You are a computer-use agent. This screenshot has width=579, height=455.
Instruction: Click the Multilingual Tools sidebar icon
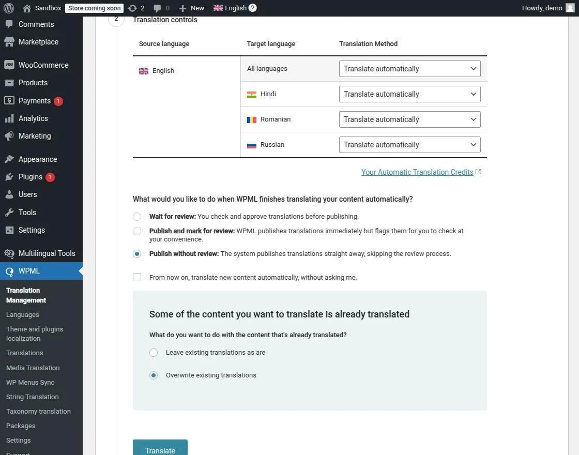10,253
